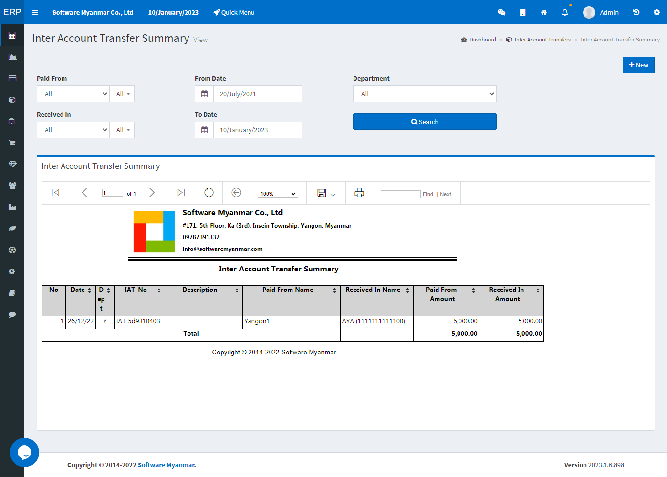Focus the To Date field 10/January/2023
This screenshot has width=667, height=477.
tap(258, 130)
